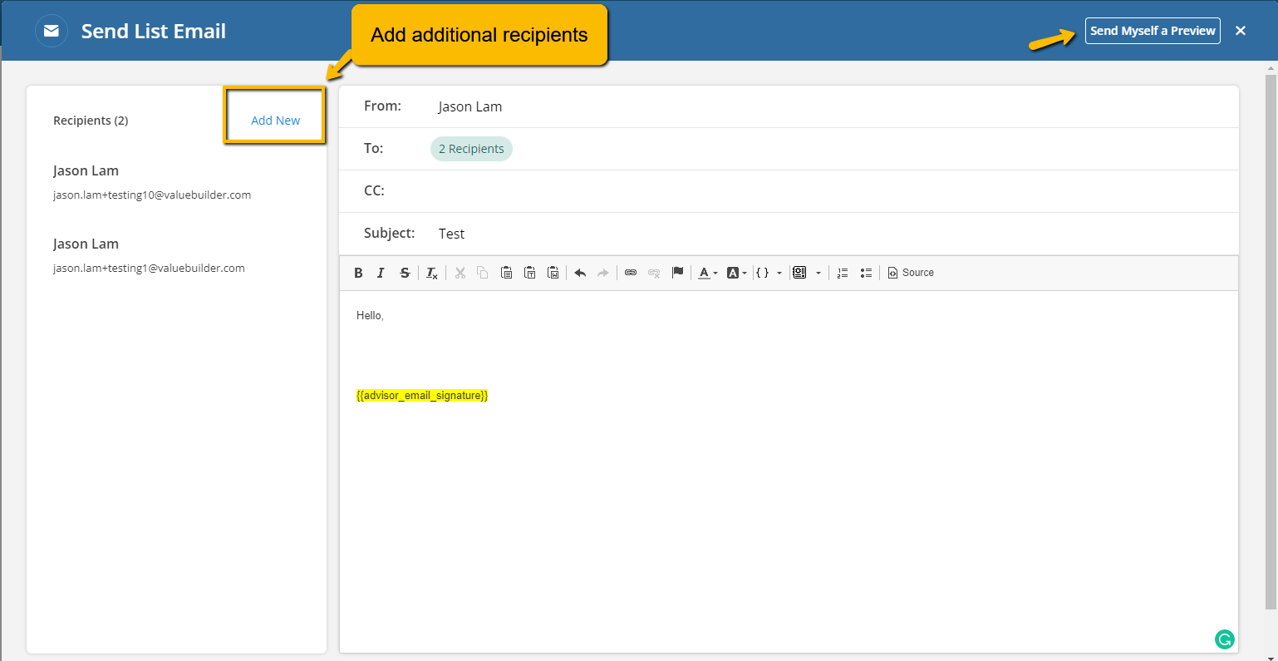
Task: Switch editor to Source view
Action: (911, 273)
